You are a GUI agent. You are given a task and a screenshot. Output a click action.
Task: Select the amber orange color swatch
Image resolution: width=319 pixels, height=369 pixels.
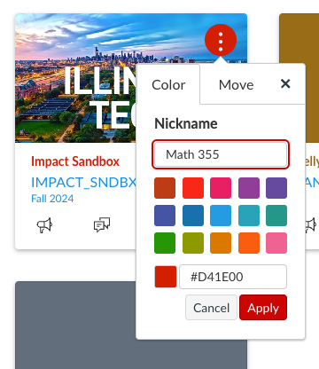[221, 243]
